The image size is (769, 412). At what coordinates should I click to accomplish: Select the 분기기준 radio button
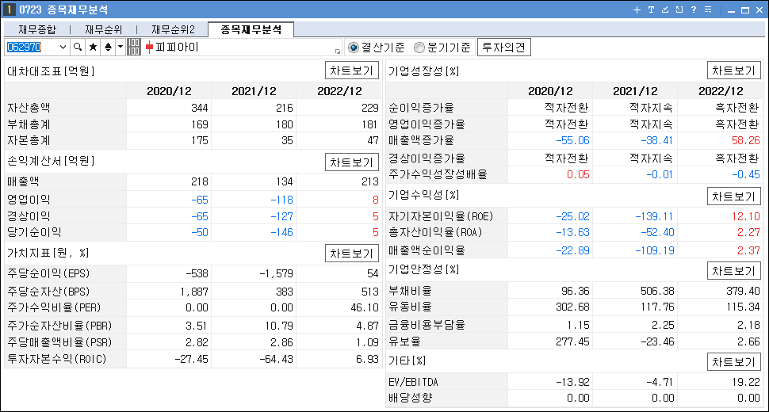click(x=419, y=48)
